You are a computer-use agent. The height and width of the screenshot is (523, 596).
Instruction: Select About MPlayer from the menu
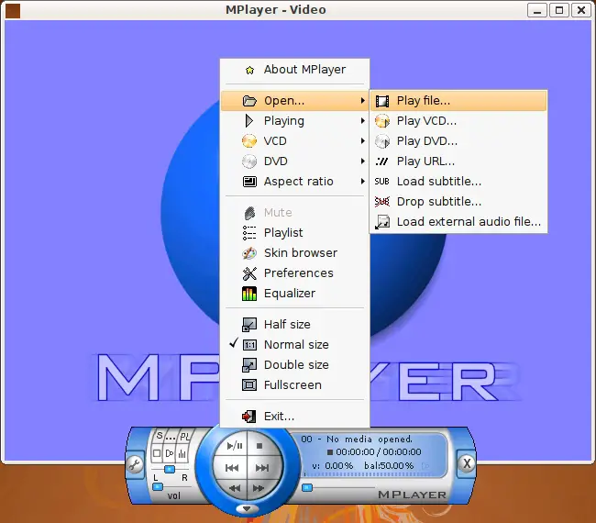(294, 70)
